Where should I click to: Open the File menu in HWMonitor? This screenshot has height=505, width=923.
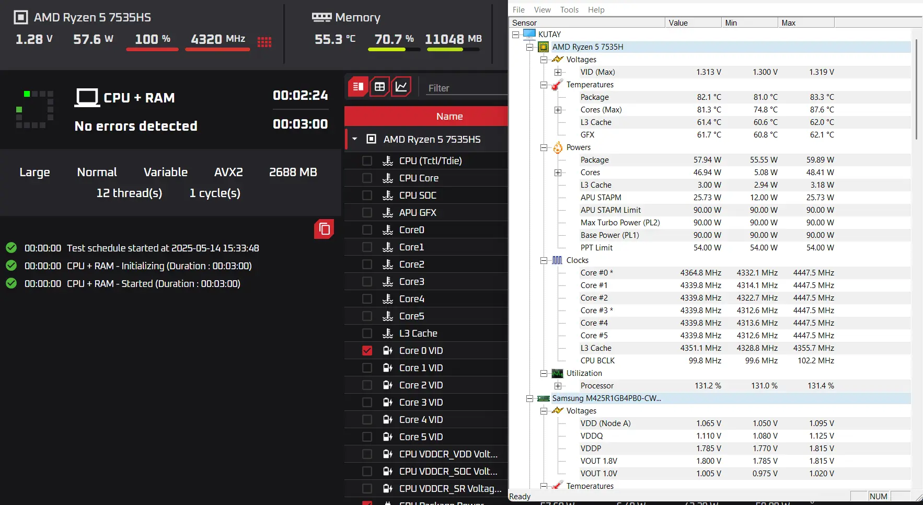pyautogui.click(x=518, y=9)
